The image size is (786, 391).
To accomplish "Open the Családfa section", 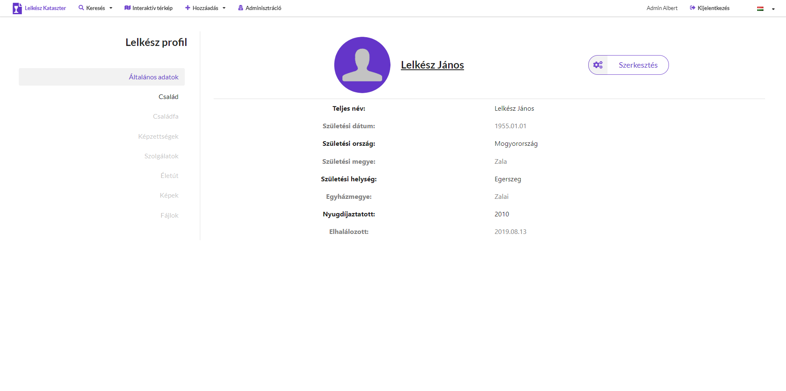I will [x=166, y=117].
